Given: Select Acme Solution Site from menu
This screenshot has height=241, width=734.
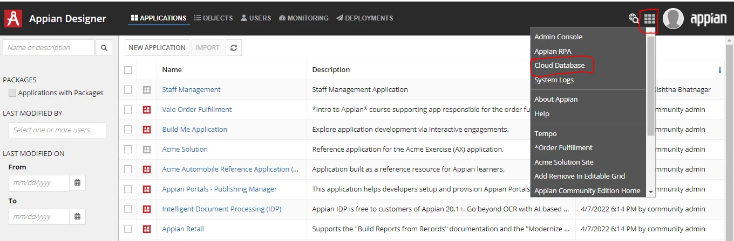Looking at the screenshot, I should 563,162.
